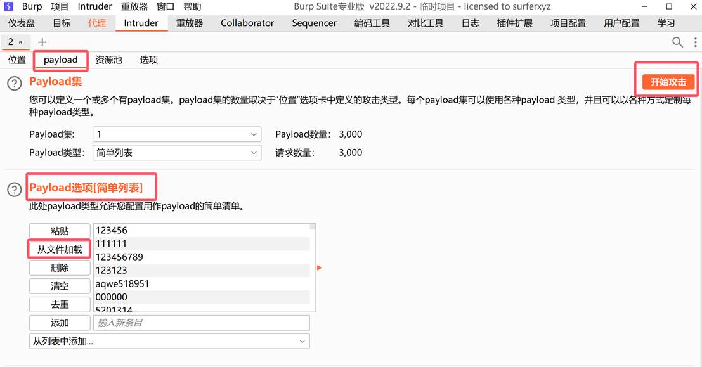
Task: Click the 添加 button
Action: [60, 323]
